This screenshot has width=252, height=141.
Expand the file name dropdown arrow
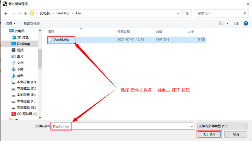tap(192, 126)
